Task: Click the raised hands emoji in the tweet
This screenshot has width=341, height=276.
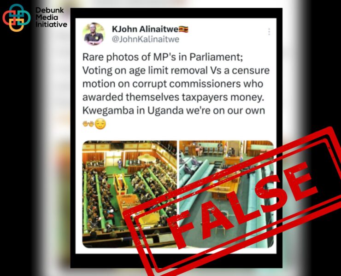Action: point(88,124)
